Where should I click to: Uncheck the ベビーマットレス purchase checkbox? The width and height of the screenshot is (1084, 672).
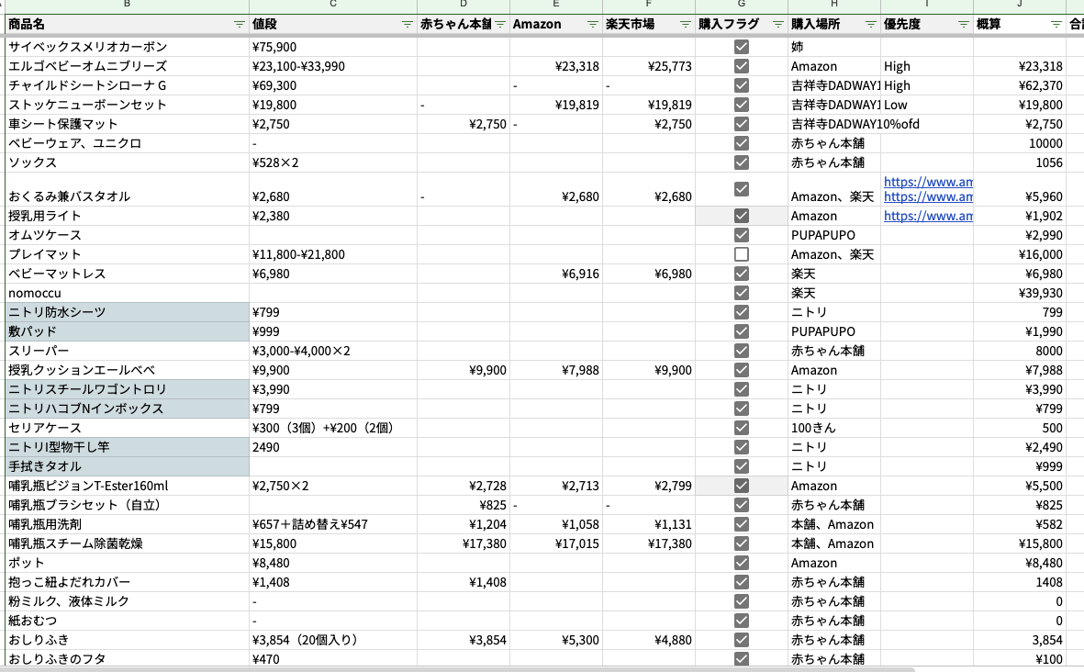click(742, 274)
